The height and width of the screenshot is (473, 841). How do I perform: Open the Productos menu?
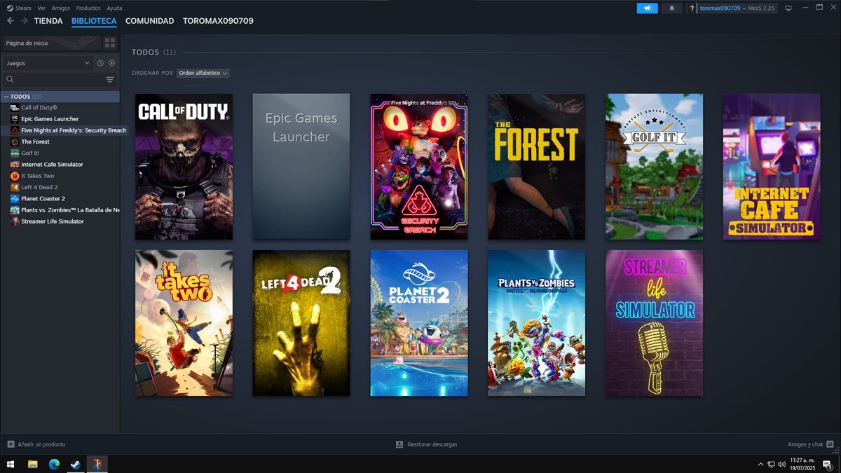(x=88, y=8)
